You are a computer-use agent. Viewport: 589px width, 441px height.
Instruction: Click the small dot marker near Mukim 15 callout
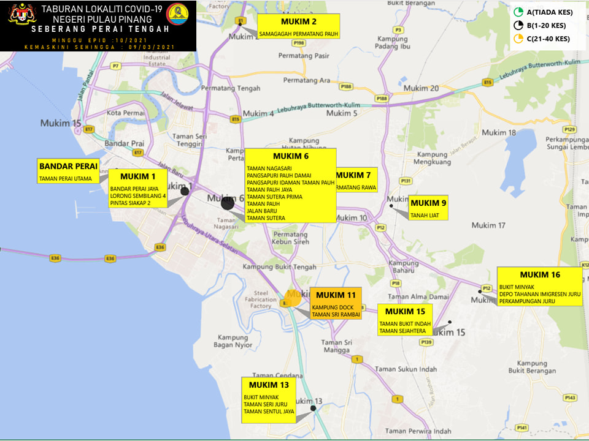[x=450, y=322]
